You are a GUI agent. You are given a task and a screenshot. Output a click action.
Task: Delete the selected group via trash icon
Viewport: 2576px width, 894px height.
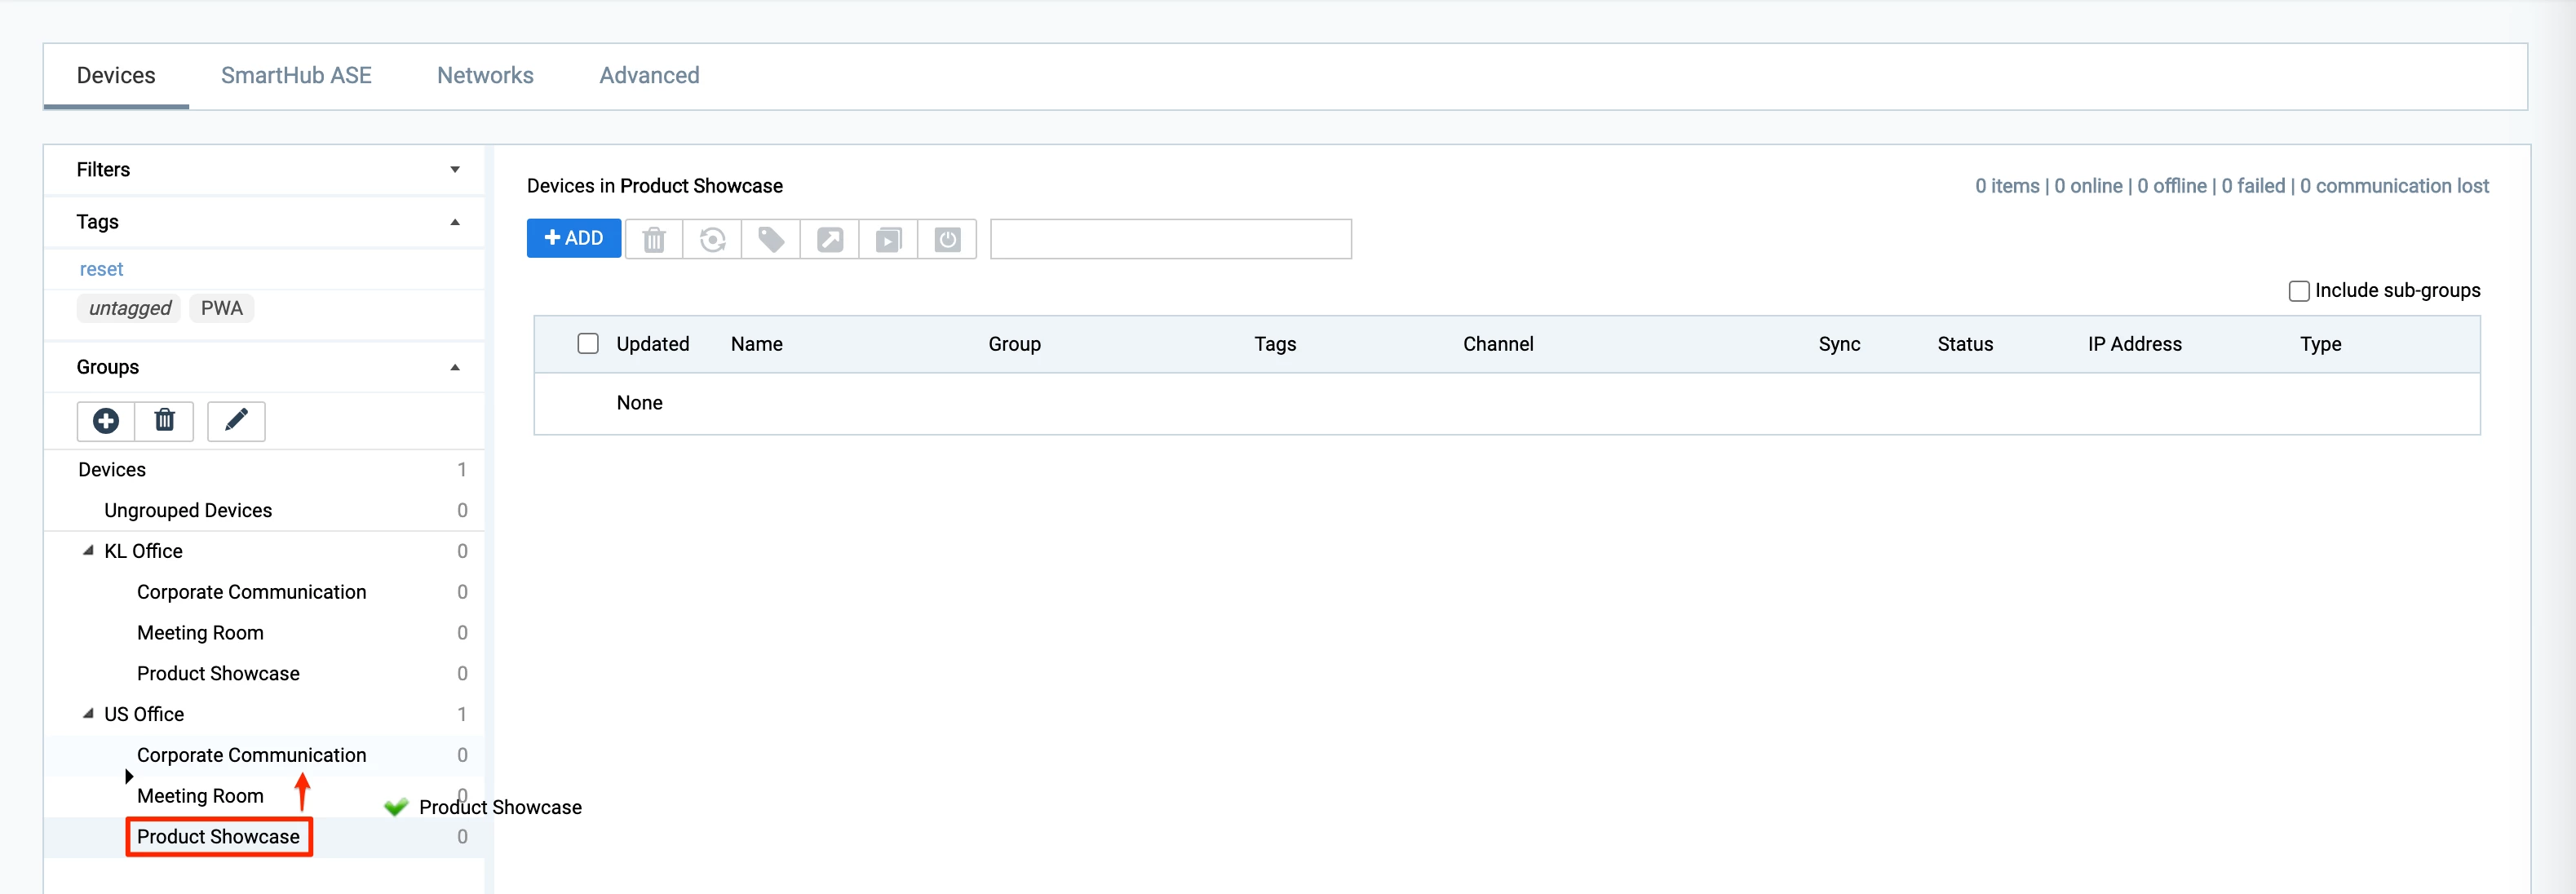point(165,421)
